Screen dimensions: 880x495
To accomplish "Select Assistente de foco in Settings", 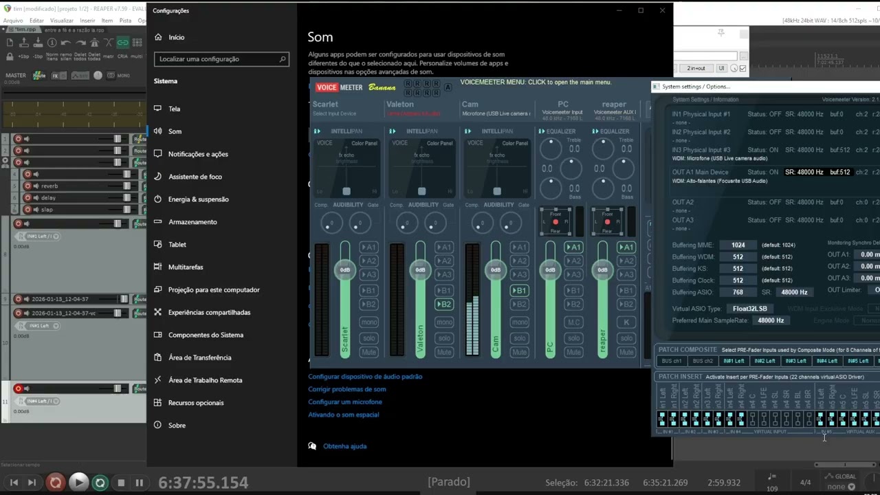I will pos(195,177).
